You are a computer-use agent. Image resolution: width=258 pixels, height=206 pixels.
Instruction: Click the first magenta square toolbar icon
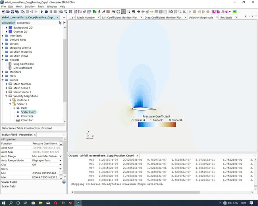(x=214, y=12)
